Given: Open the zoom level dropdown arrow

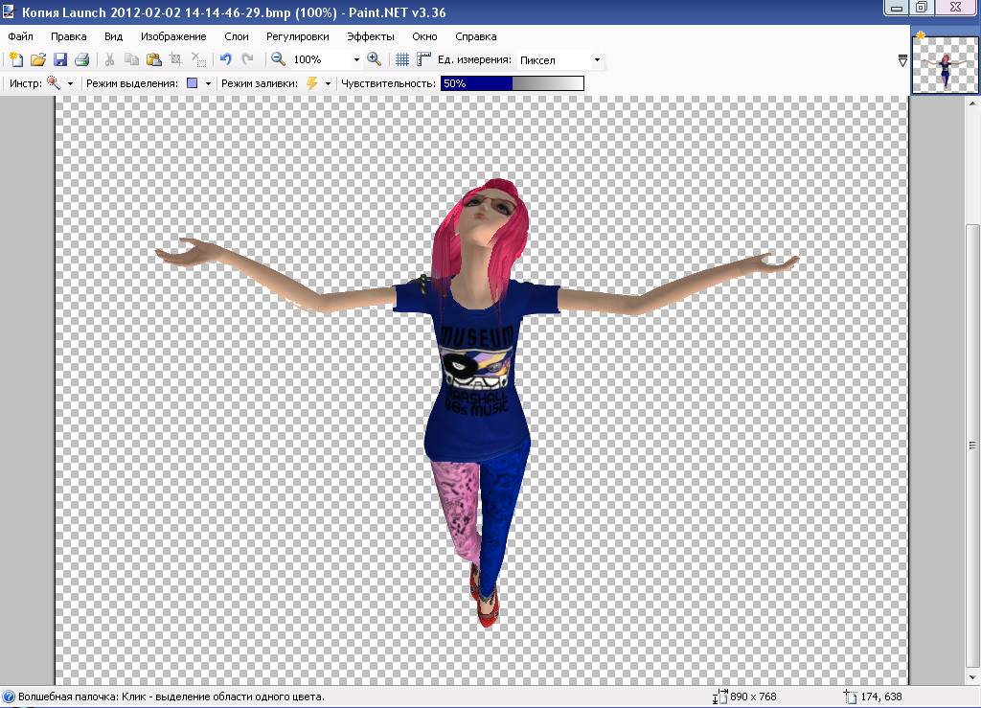Looking at the screenshot, I should [x=356, y=60].
